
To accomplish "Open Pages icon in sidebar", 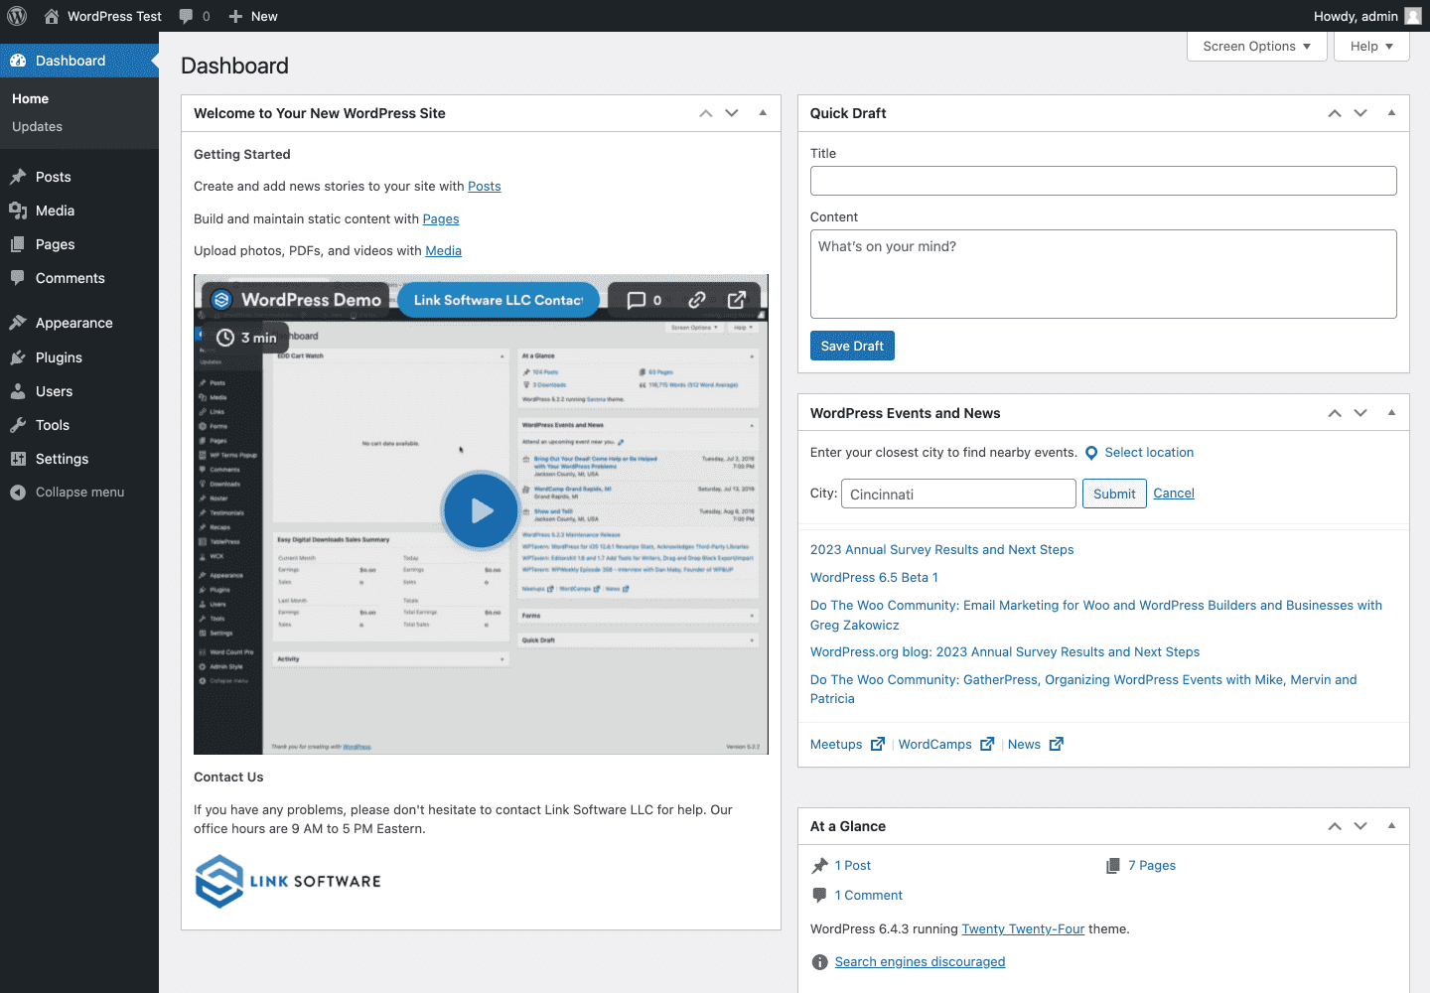I will pos(18,244).
